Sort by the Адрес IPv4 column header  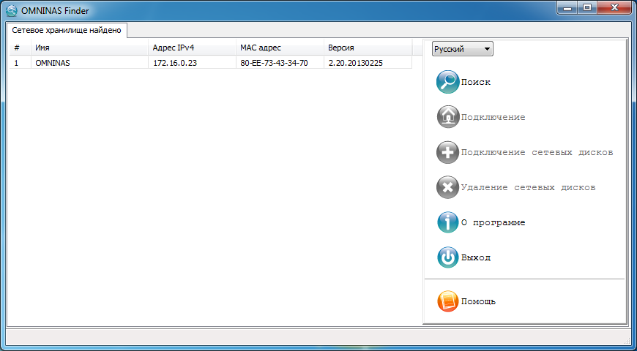192,48
